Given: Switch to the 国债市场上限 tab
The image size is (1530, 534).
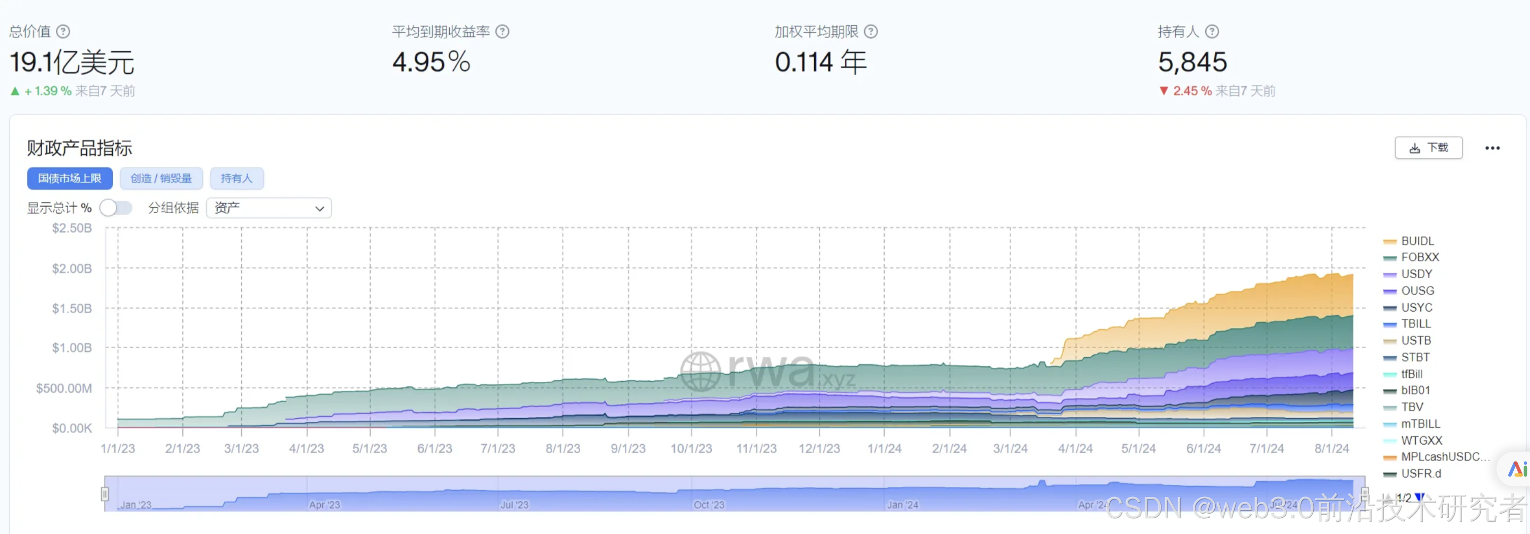Looking at the screenshot, I should tap(70, 178).
